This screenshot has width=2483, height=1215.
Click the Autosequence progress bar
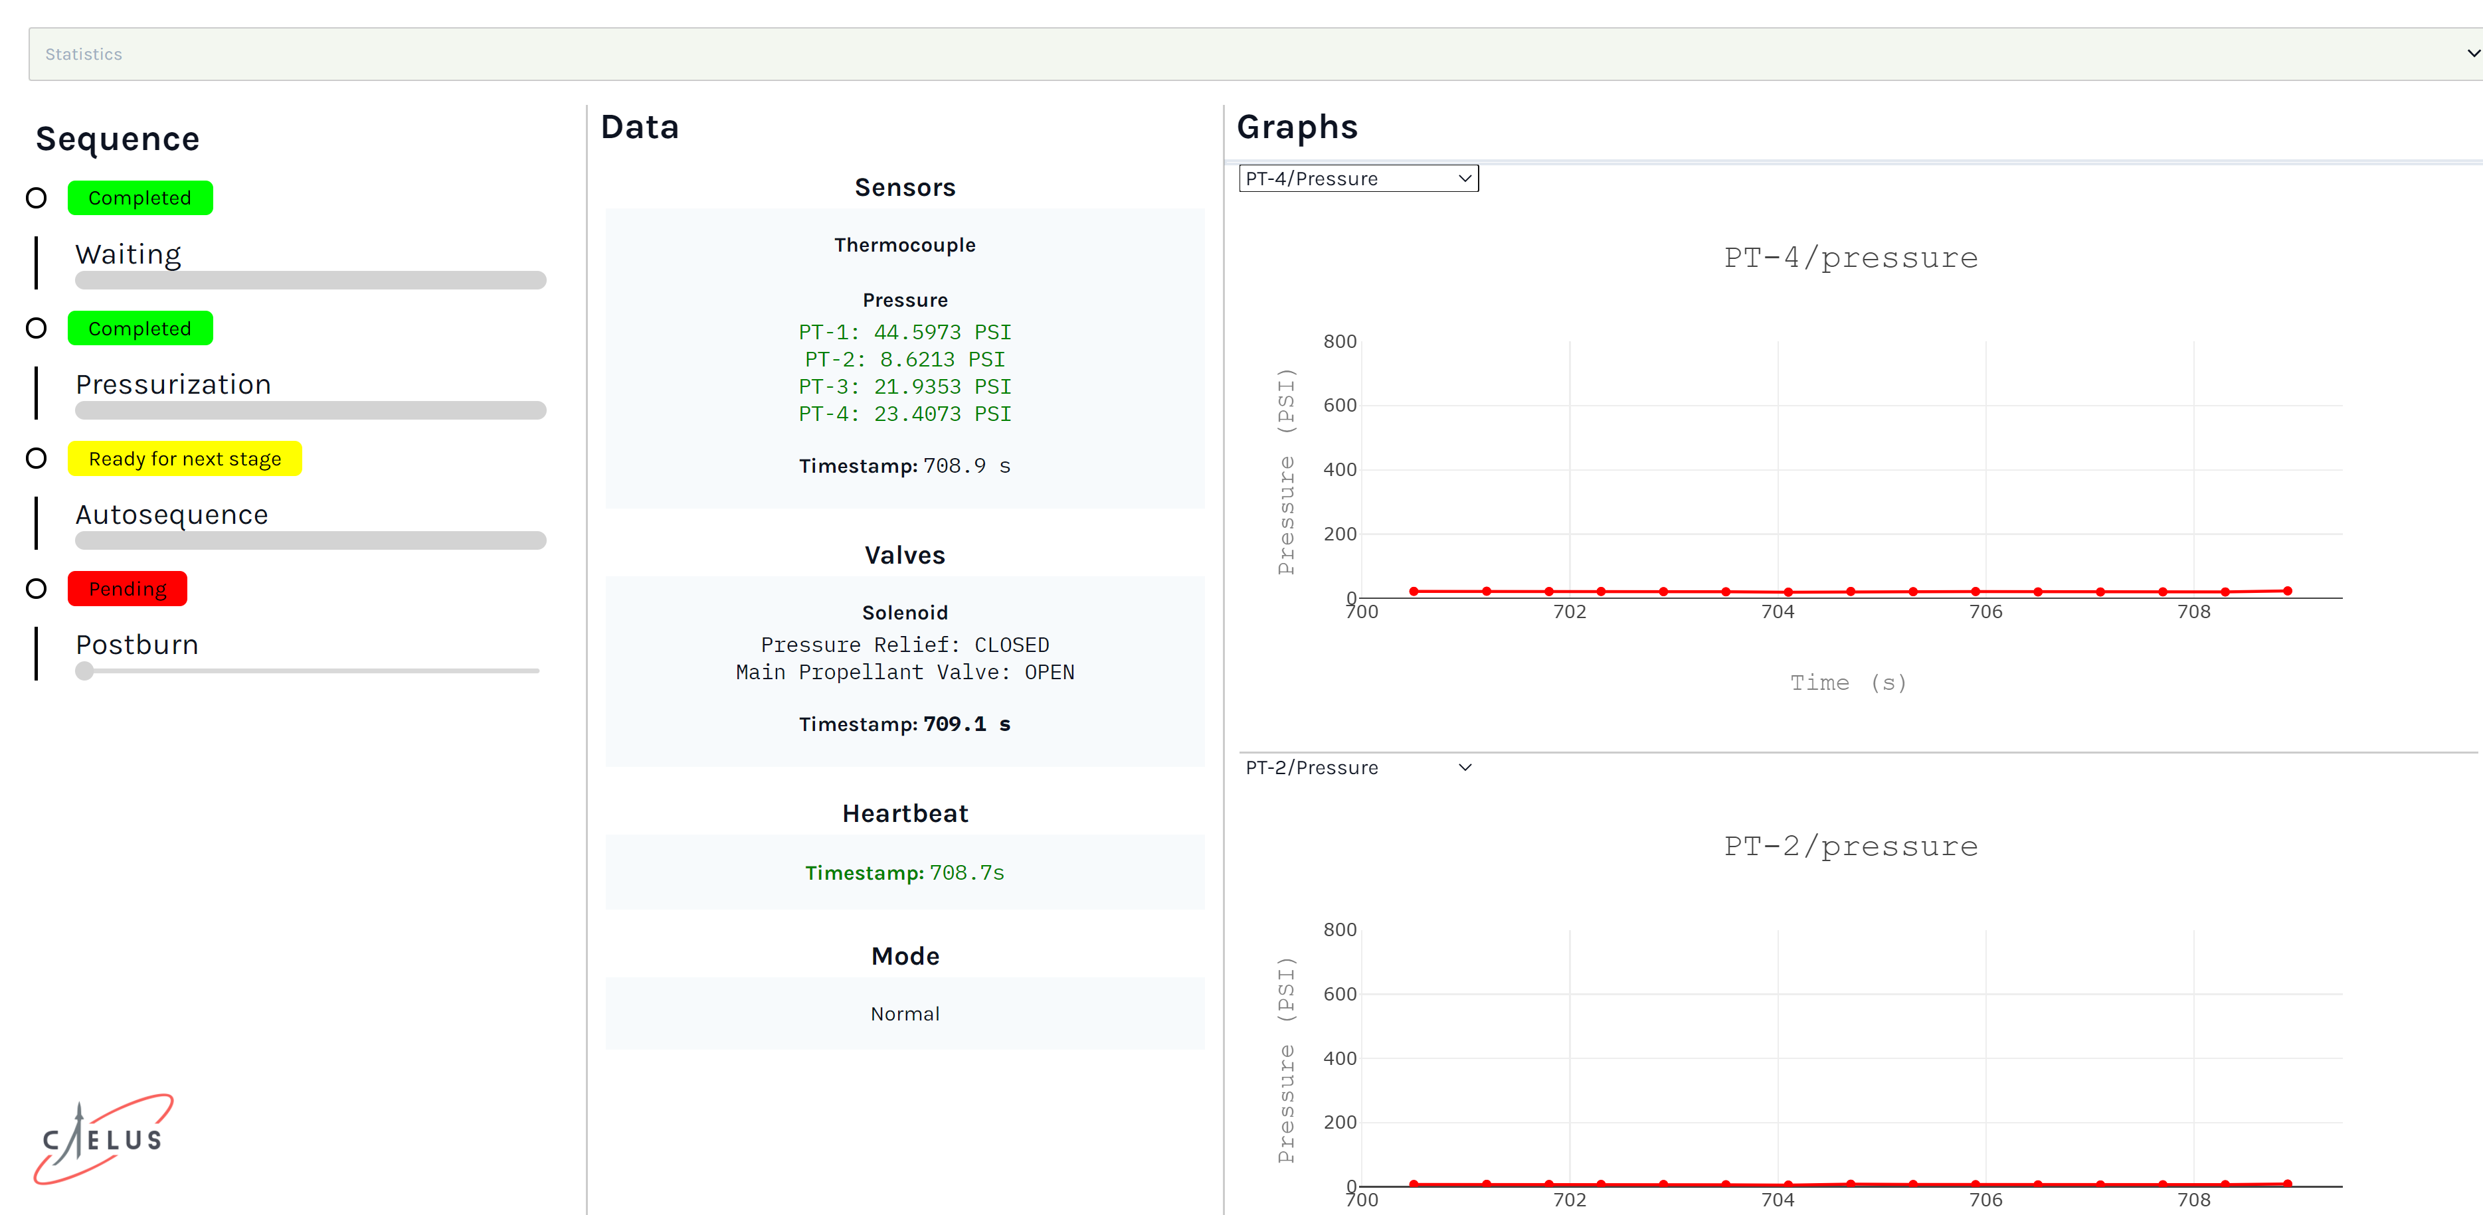coord(310,540)
